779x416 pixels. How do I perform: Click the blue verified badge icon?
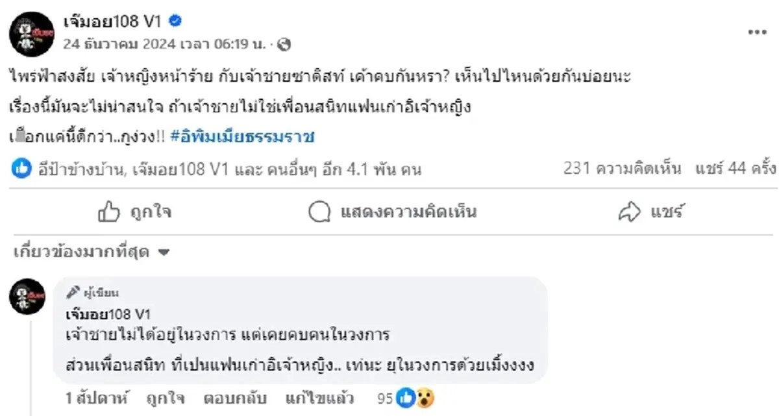(x=175, y=21)
